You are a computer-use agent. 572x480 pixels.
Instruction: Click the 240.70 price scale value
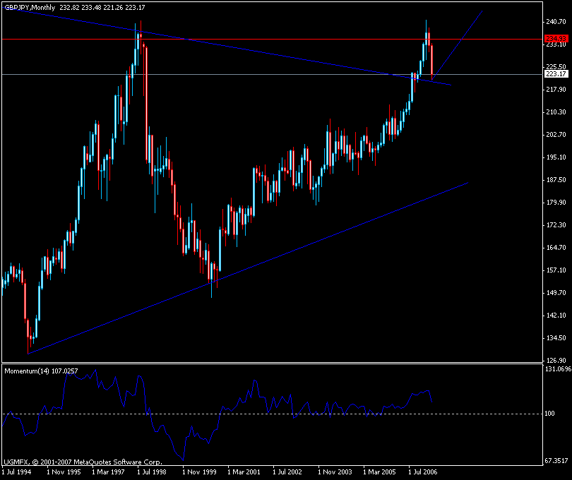tap(556, 22)
